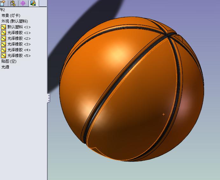Viewport: 220px width, 180px height.
Task: Open the FeatureManager design tree tab
Action: (3, 3)
